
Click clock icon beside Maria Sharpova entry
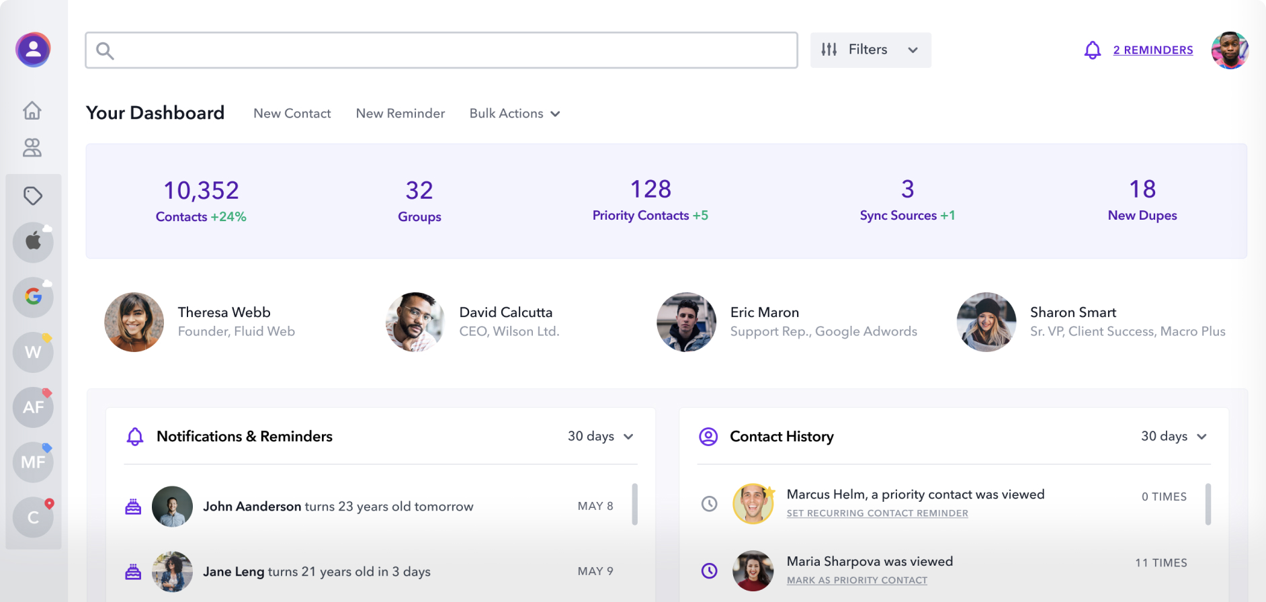709,571
